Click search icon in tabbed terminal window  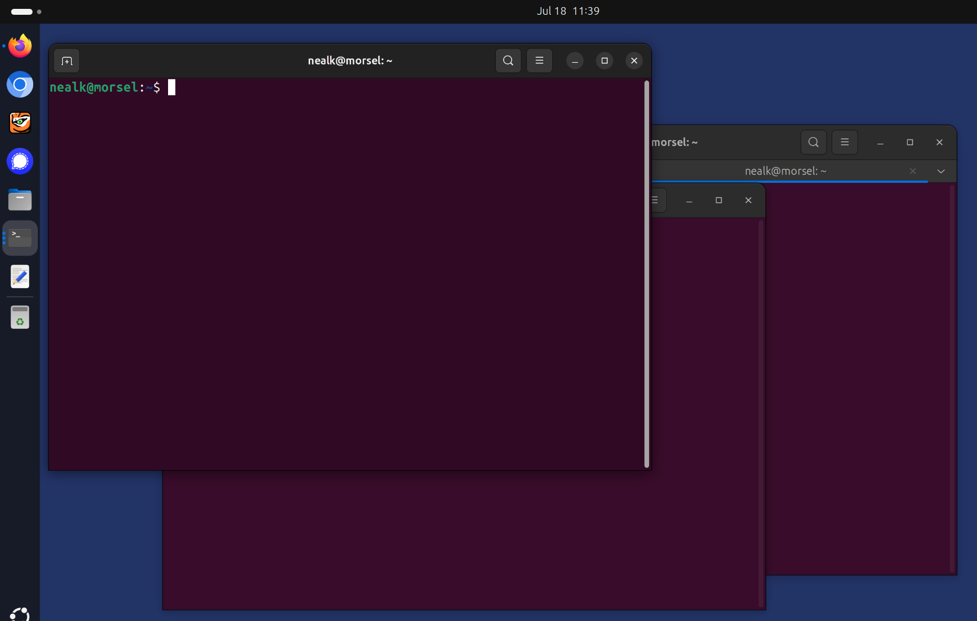click(813, 142)
